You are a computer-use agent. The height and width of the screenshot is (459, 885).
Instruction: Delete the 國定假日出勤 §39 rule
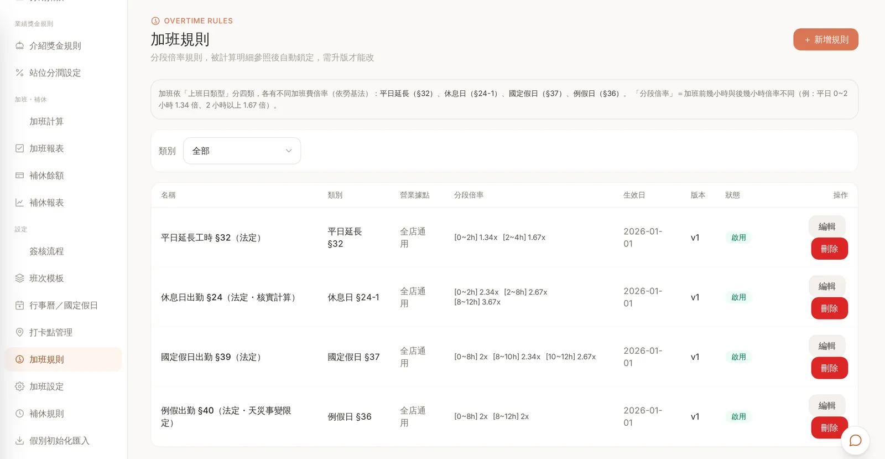(x=829, y=368)
